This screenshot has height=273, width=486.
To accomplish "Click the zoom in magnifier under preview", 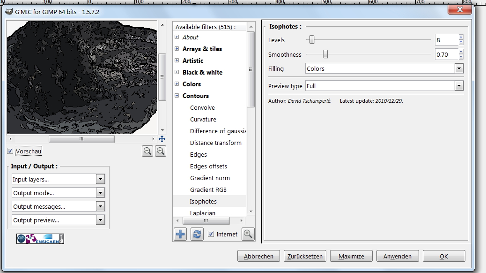I will 161,151.
